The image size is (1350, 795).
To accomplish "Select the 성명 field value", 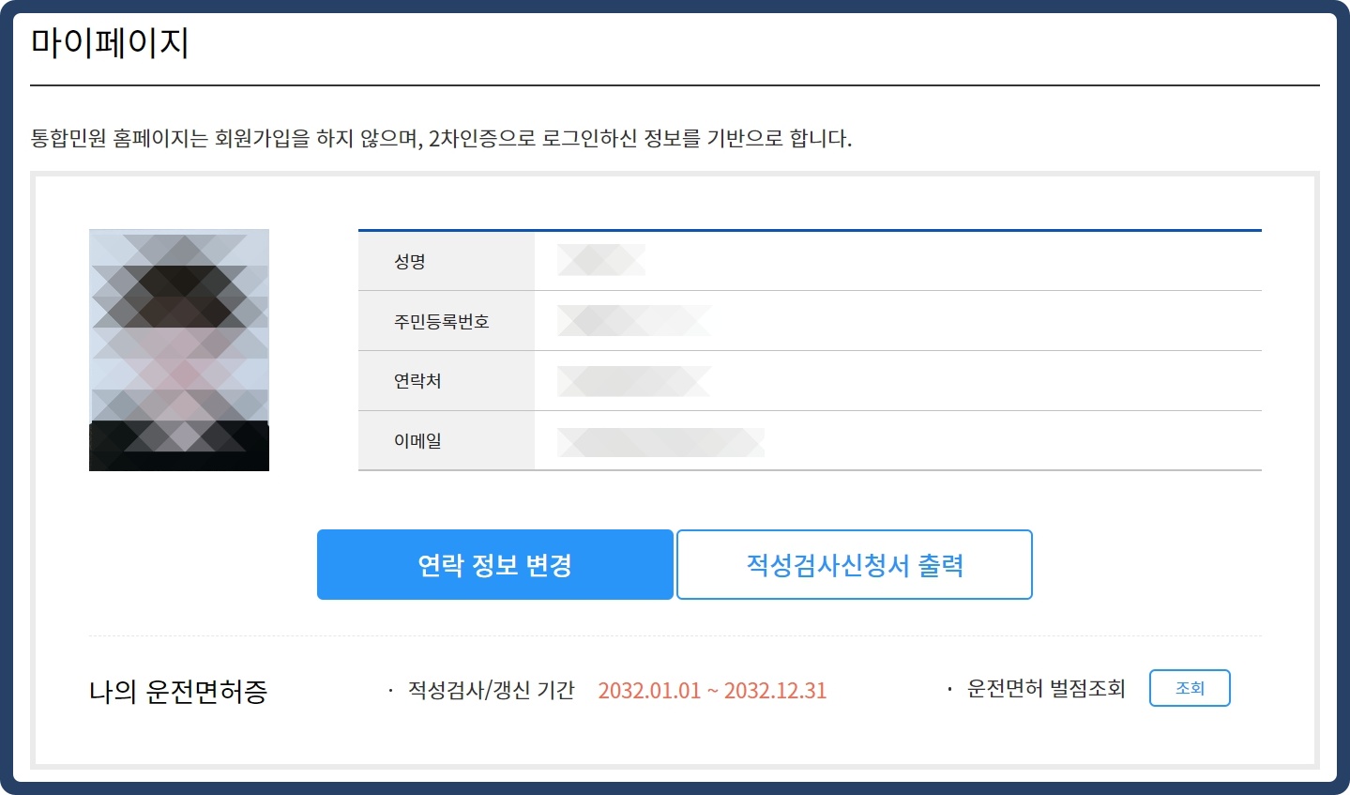I will tap(600, 260).
